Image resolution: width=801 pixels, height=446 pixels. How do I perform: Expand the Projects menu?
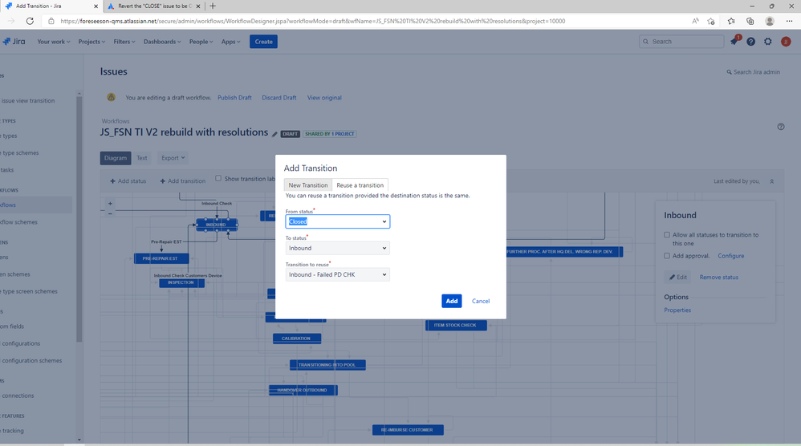click(x=91, y=42)
